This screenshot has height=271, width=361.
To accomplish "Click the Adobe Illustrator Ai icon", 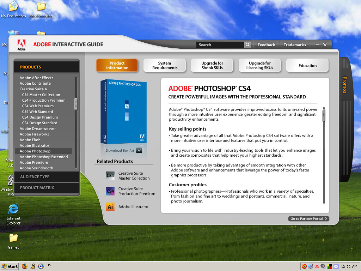I will pyautogui.click(x=110, y=207).
